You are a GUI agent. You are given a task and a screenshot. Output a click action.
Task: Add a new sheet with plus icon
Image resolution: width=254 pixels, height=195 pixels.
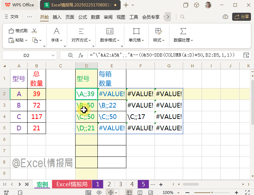pyautogui.click(x=161, y=184)
